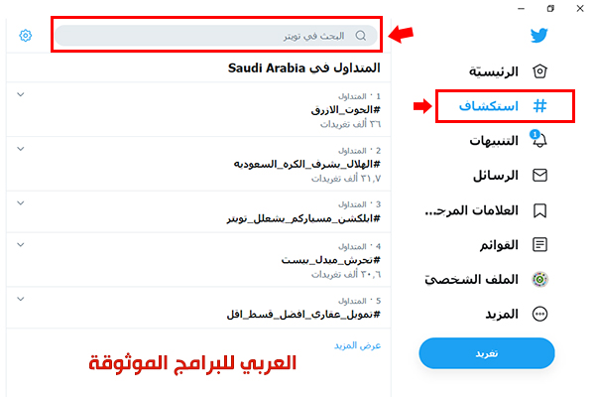
Task: Expand options for second trend chevron
Action: (20, 149)
